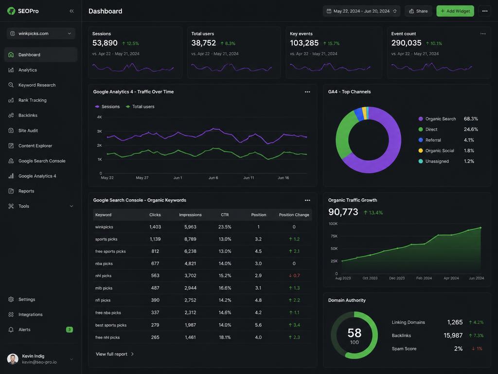The image size is (498, 374).
Task: Open the top-right three-dot menu
Action: coord(485,11)
